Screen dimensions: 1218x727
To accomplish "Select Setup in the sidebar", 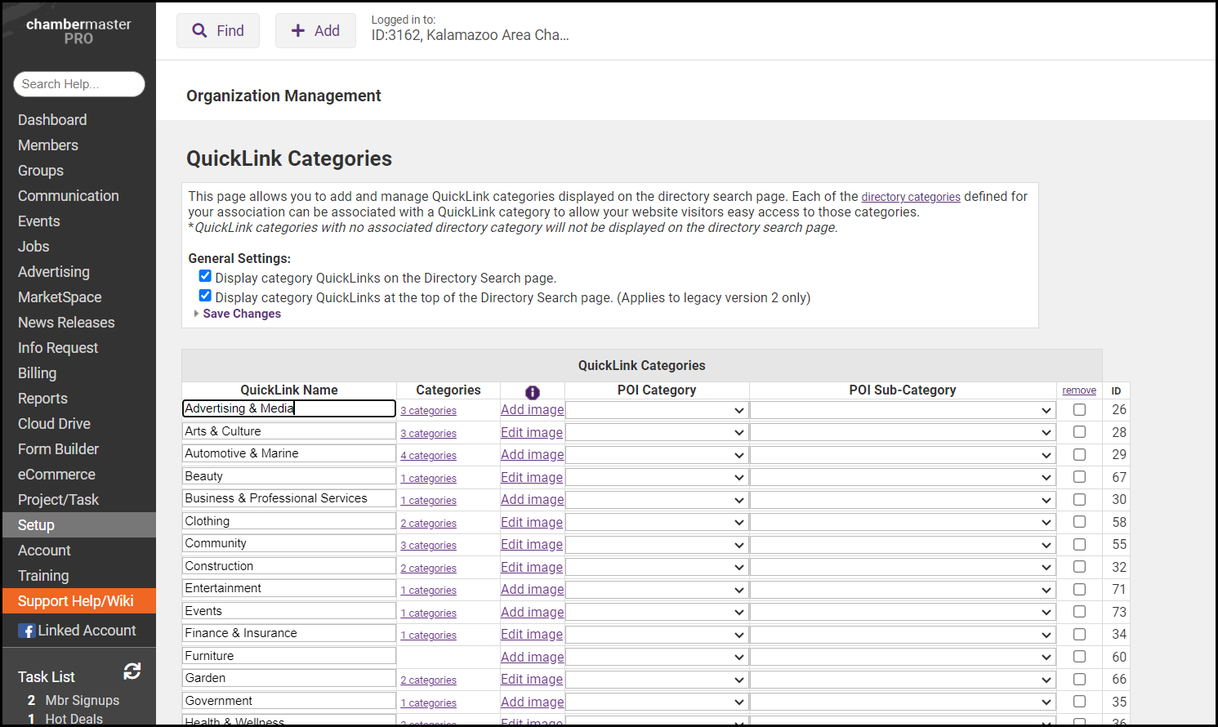I will coord(79,525).
